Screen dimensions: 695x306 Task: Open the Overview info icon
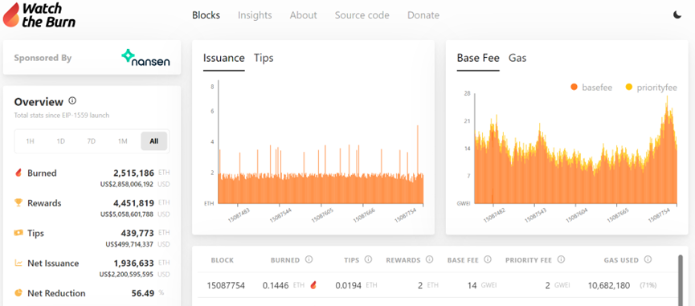click(72, 101)
